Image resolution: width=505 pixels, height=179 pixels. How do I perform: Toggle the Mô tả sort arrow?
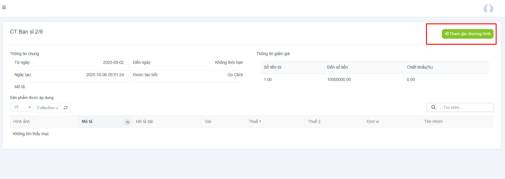(127, 122)
